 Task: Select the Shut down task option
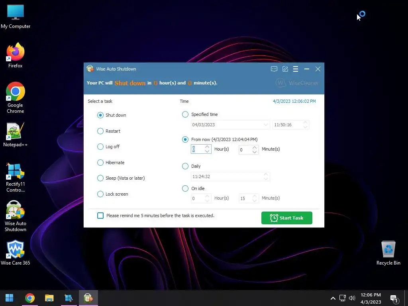tap(112, 115)
